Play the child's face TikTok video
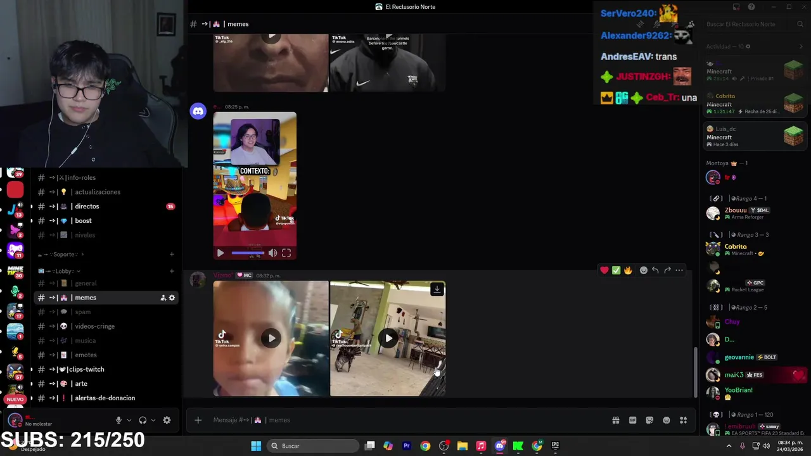811x456 pixels. point(271,338)
